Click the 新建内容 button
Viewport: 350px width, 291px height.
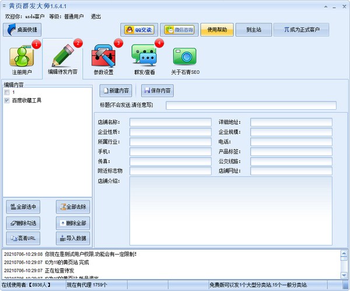click(116, 91)
